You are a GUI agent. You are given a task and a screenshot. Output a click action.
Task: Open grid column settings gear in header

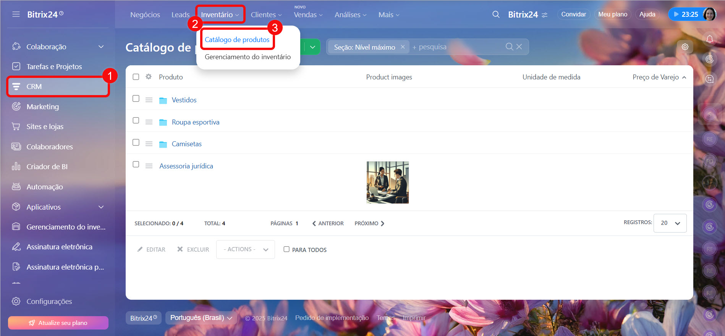[x=149, y=77]
